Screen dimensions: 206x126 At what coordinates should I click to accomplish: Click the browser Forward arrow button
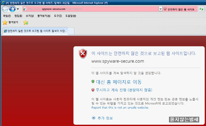(x=12, y=9)
